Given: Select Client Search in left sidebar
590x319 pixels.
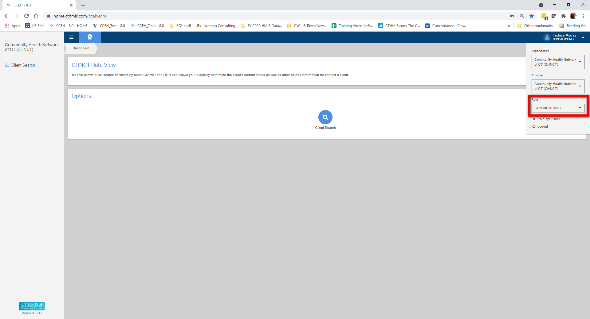Looking at the screenshot, I should coord(23,65).
